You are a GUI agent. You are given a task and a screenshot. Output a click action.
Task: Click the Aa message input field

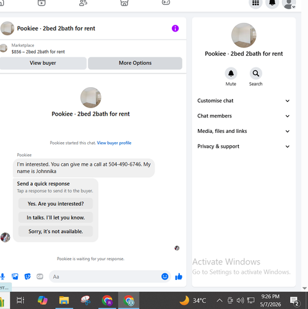click(x=105, y=277)
